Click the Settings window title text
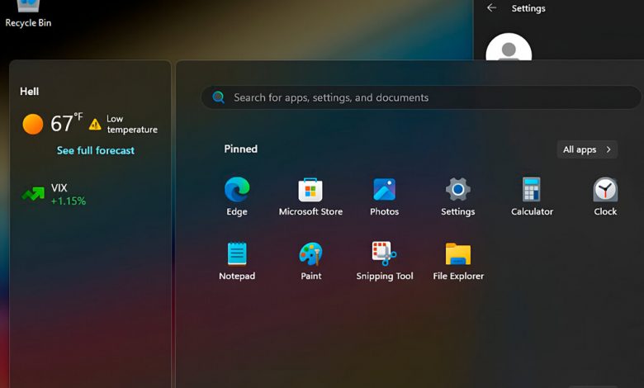The height and width of the screenshot is (388, 644). [528, 8]
